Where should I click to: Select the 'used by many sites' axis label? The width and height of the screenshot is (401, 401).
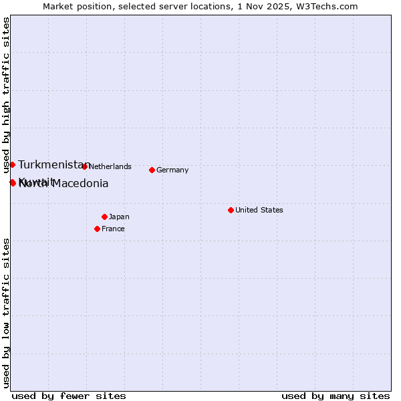click(335, 396)
